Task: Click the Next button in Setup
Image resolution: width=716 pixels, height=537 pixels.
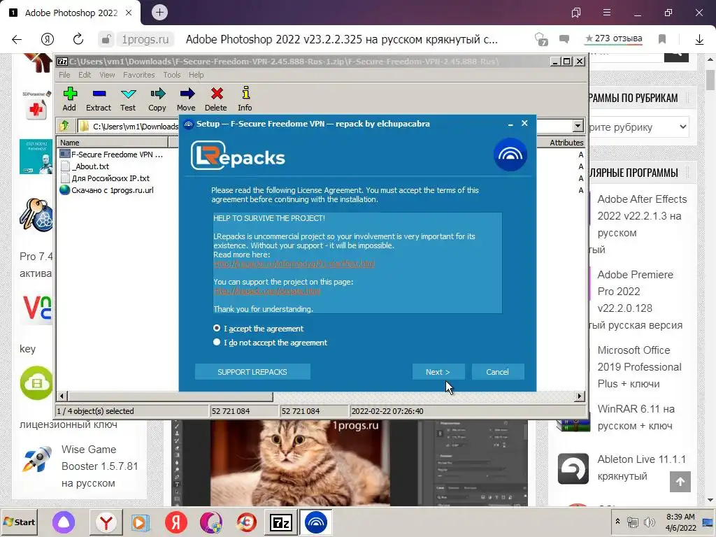Action: pos(438,372)
